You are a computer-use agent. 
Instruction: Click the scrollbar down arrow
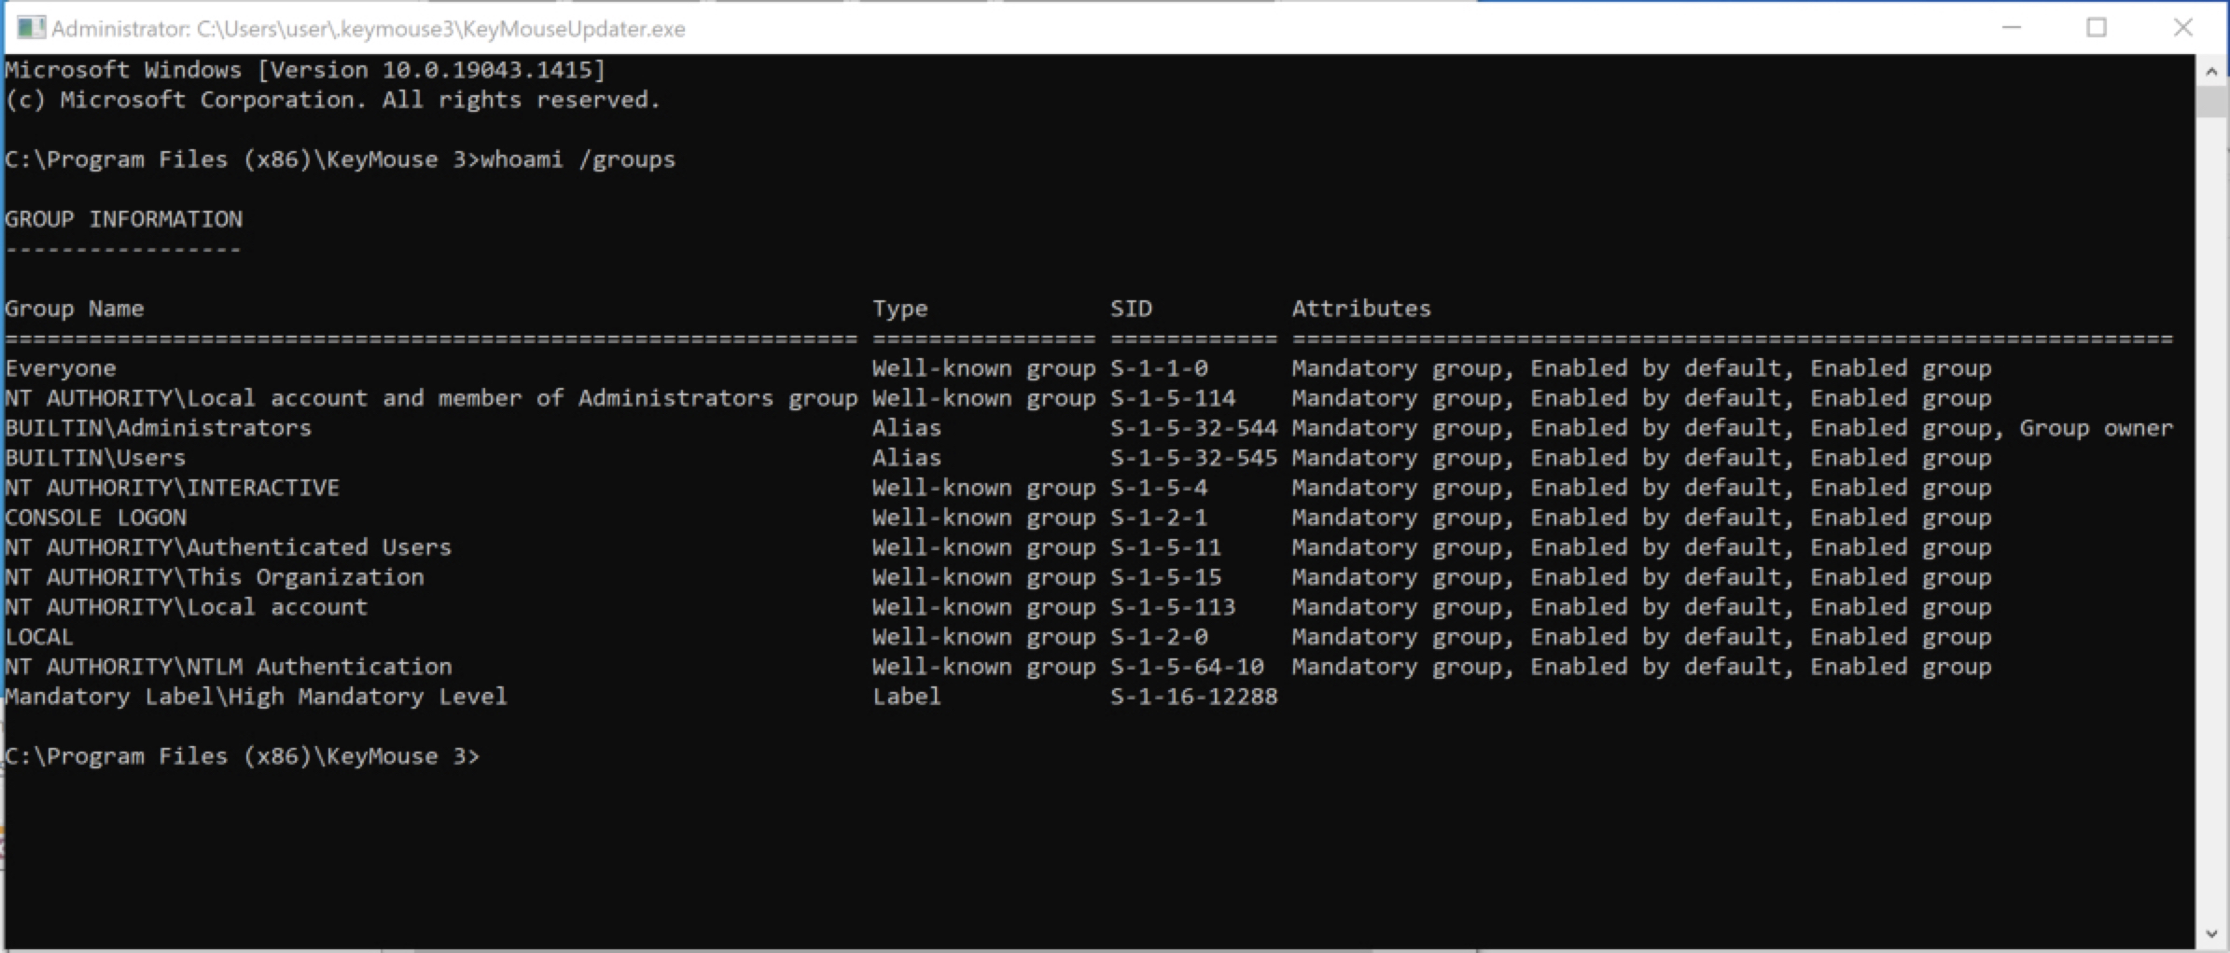coord(2211,933)
